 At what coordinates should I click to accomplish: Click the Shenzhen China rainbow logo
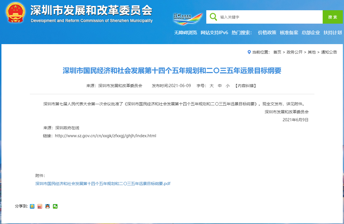click(188, 18)
